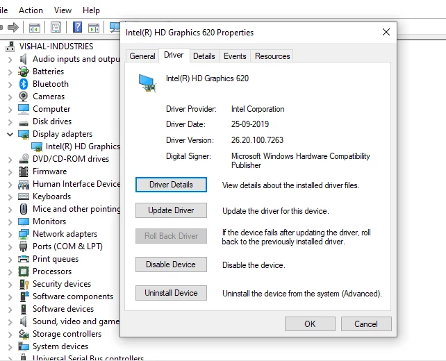Click the Computer monitor icon
The image size is (446, 361).
[24, 109]
